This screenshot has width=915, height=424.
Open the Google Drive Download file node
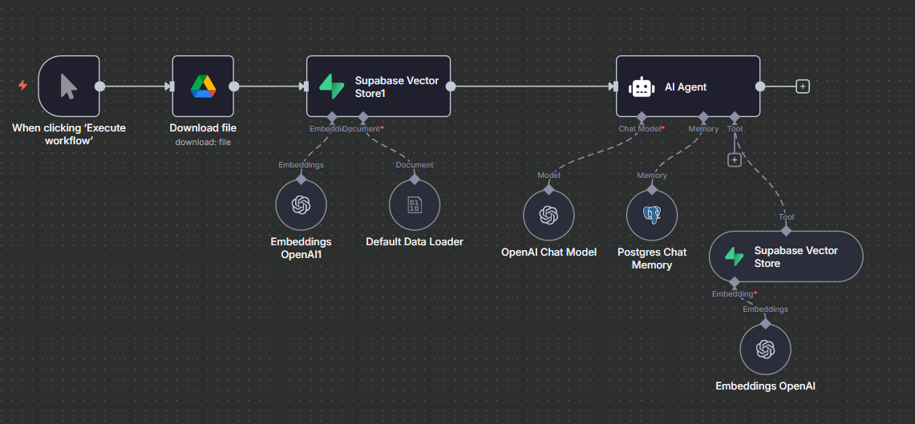pos(203,86)
